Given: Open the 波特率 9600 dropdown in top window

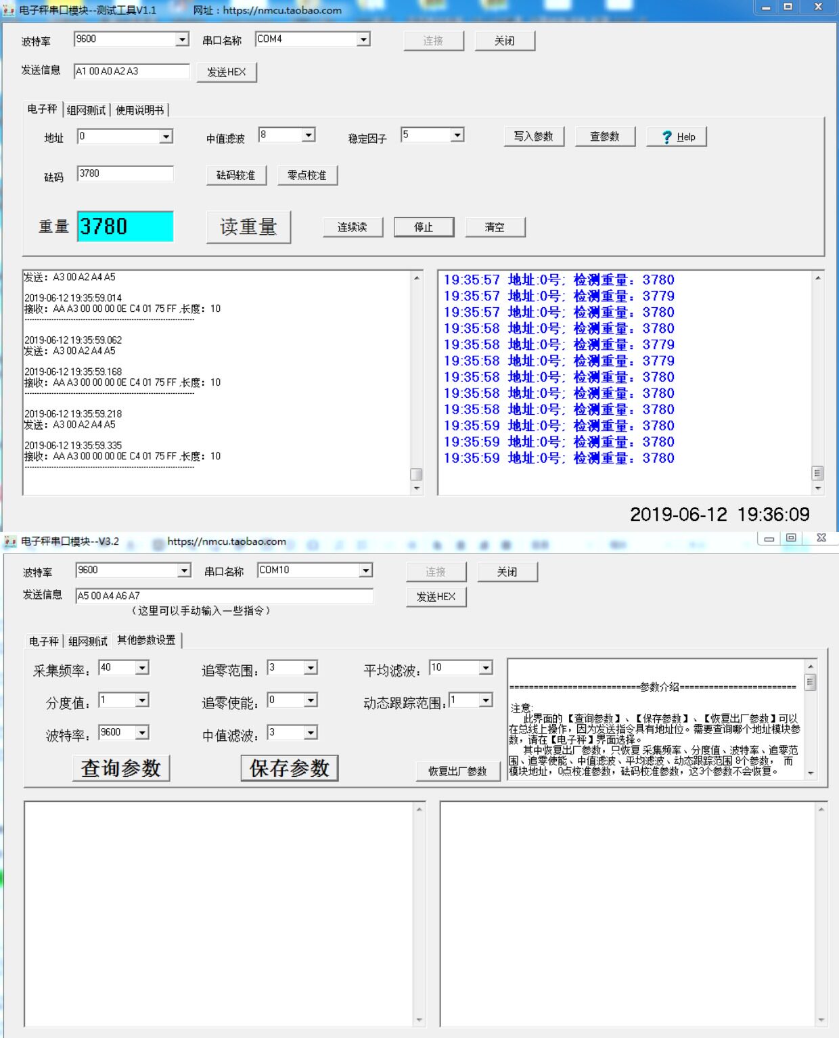Looking at the screenshot, I should 182,40.
